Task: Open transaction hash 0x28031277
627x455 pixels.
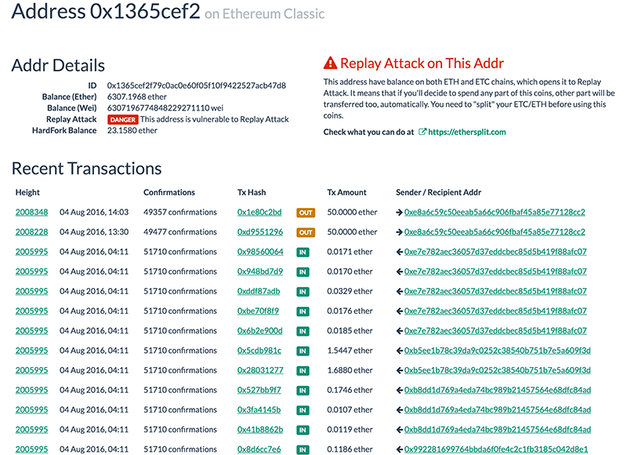Action: tap(260, 370)
